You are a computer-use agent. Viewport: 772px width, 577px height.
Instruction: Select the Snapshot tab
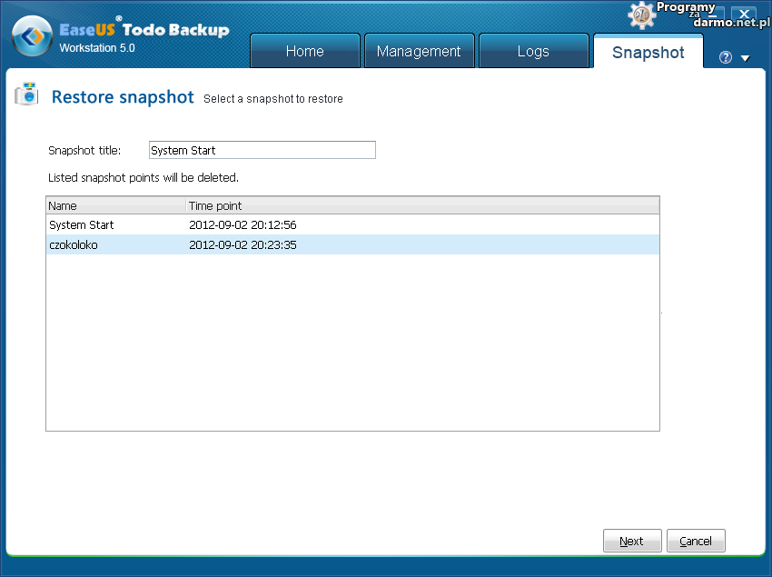pos(648,52)
